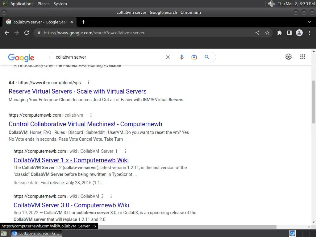Image resolution: width=316 pixels, height=237 pixels.
Task: Open Control Collaborative Virtual Machines link
Action: point(85,124)
